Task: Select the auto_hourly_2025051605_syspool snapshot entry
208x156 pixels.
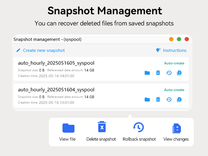Action: (56, 63)
